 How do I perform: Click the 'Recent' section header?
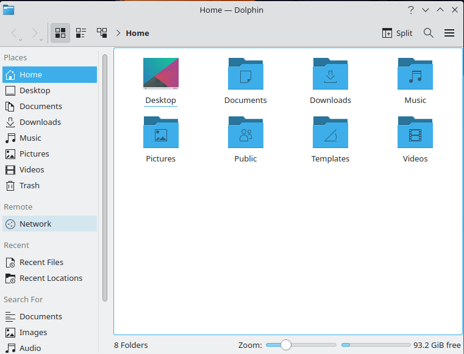coord(16,245)
